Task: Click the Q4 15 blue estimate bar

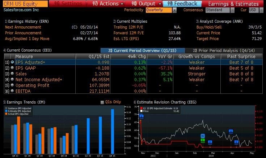Action: (x=113, y=131)
